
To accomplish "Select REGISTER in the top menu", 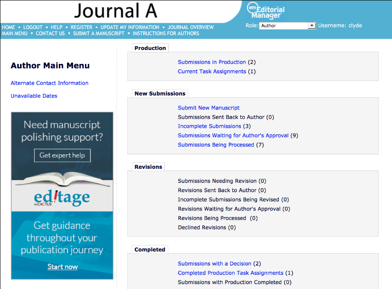I will click(82, 27).
